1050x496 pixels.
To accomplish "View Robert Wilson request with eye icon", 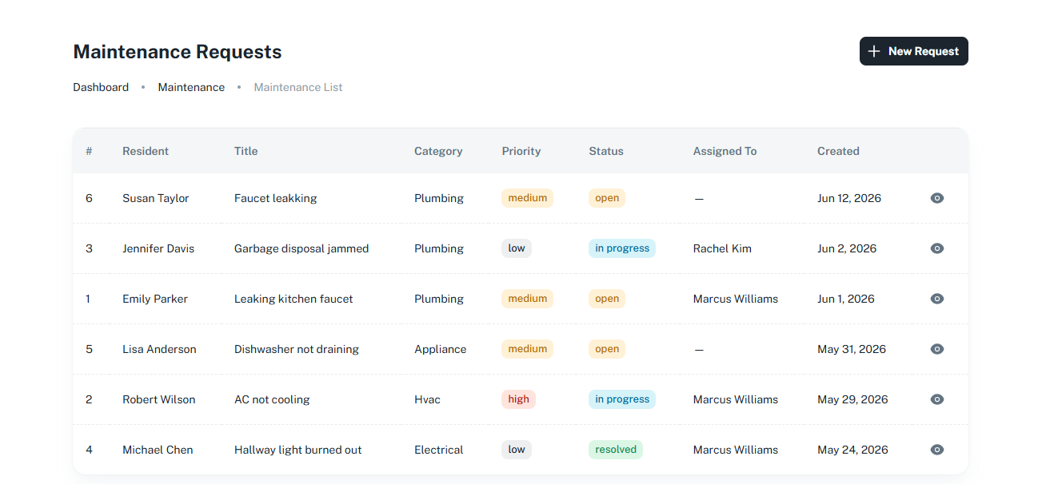I will 937,399.
